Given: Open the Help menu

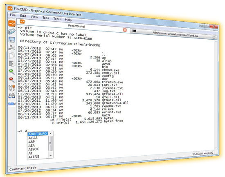Looking at the screenshot, I should point(68,20).
